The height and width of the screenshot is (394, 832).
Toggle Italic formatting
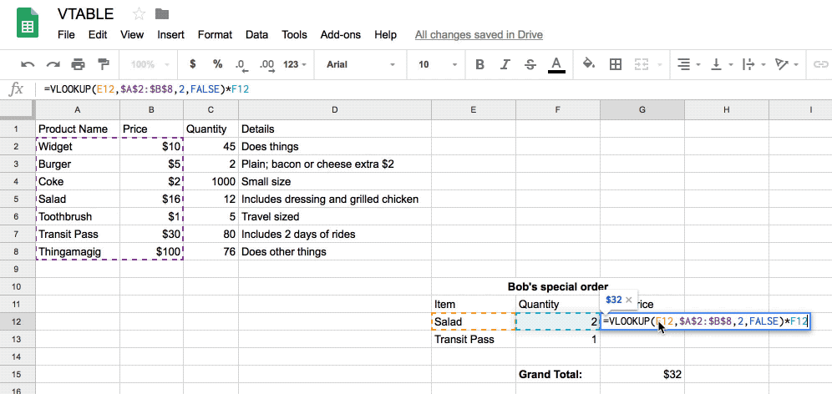[x=505, y=65]
